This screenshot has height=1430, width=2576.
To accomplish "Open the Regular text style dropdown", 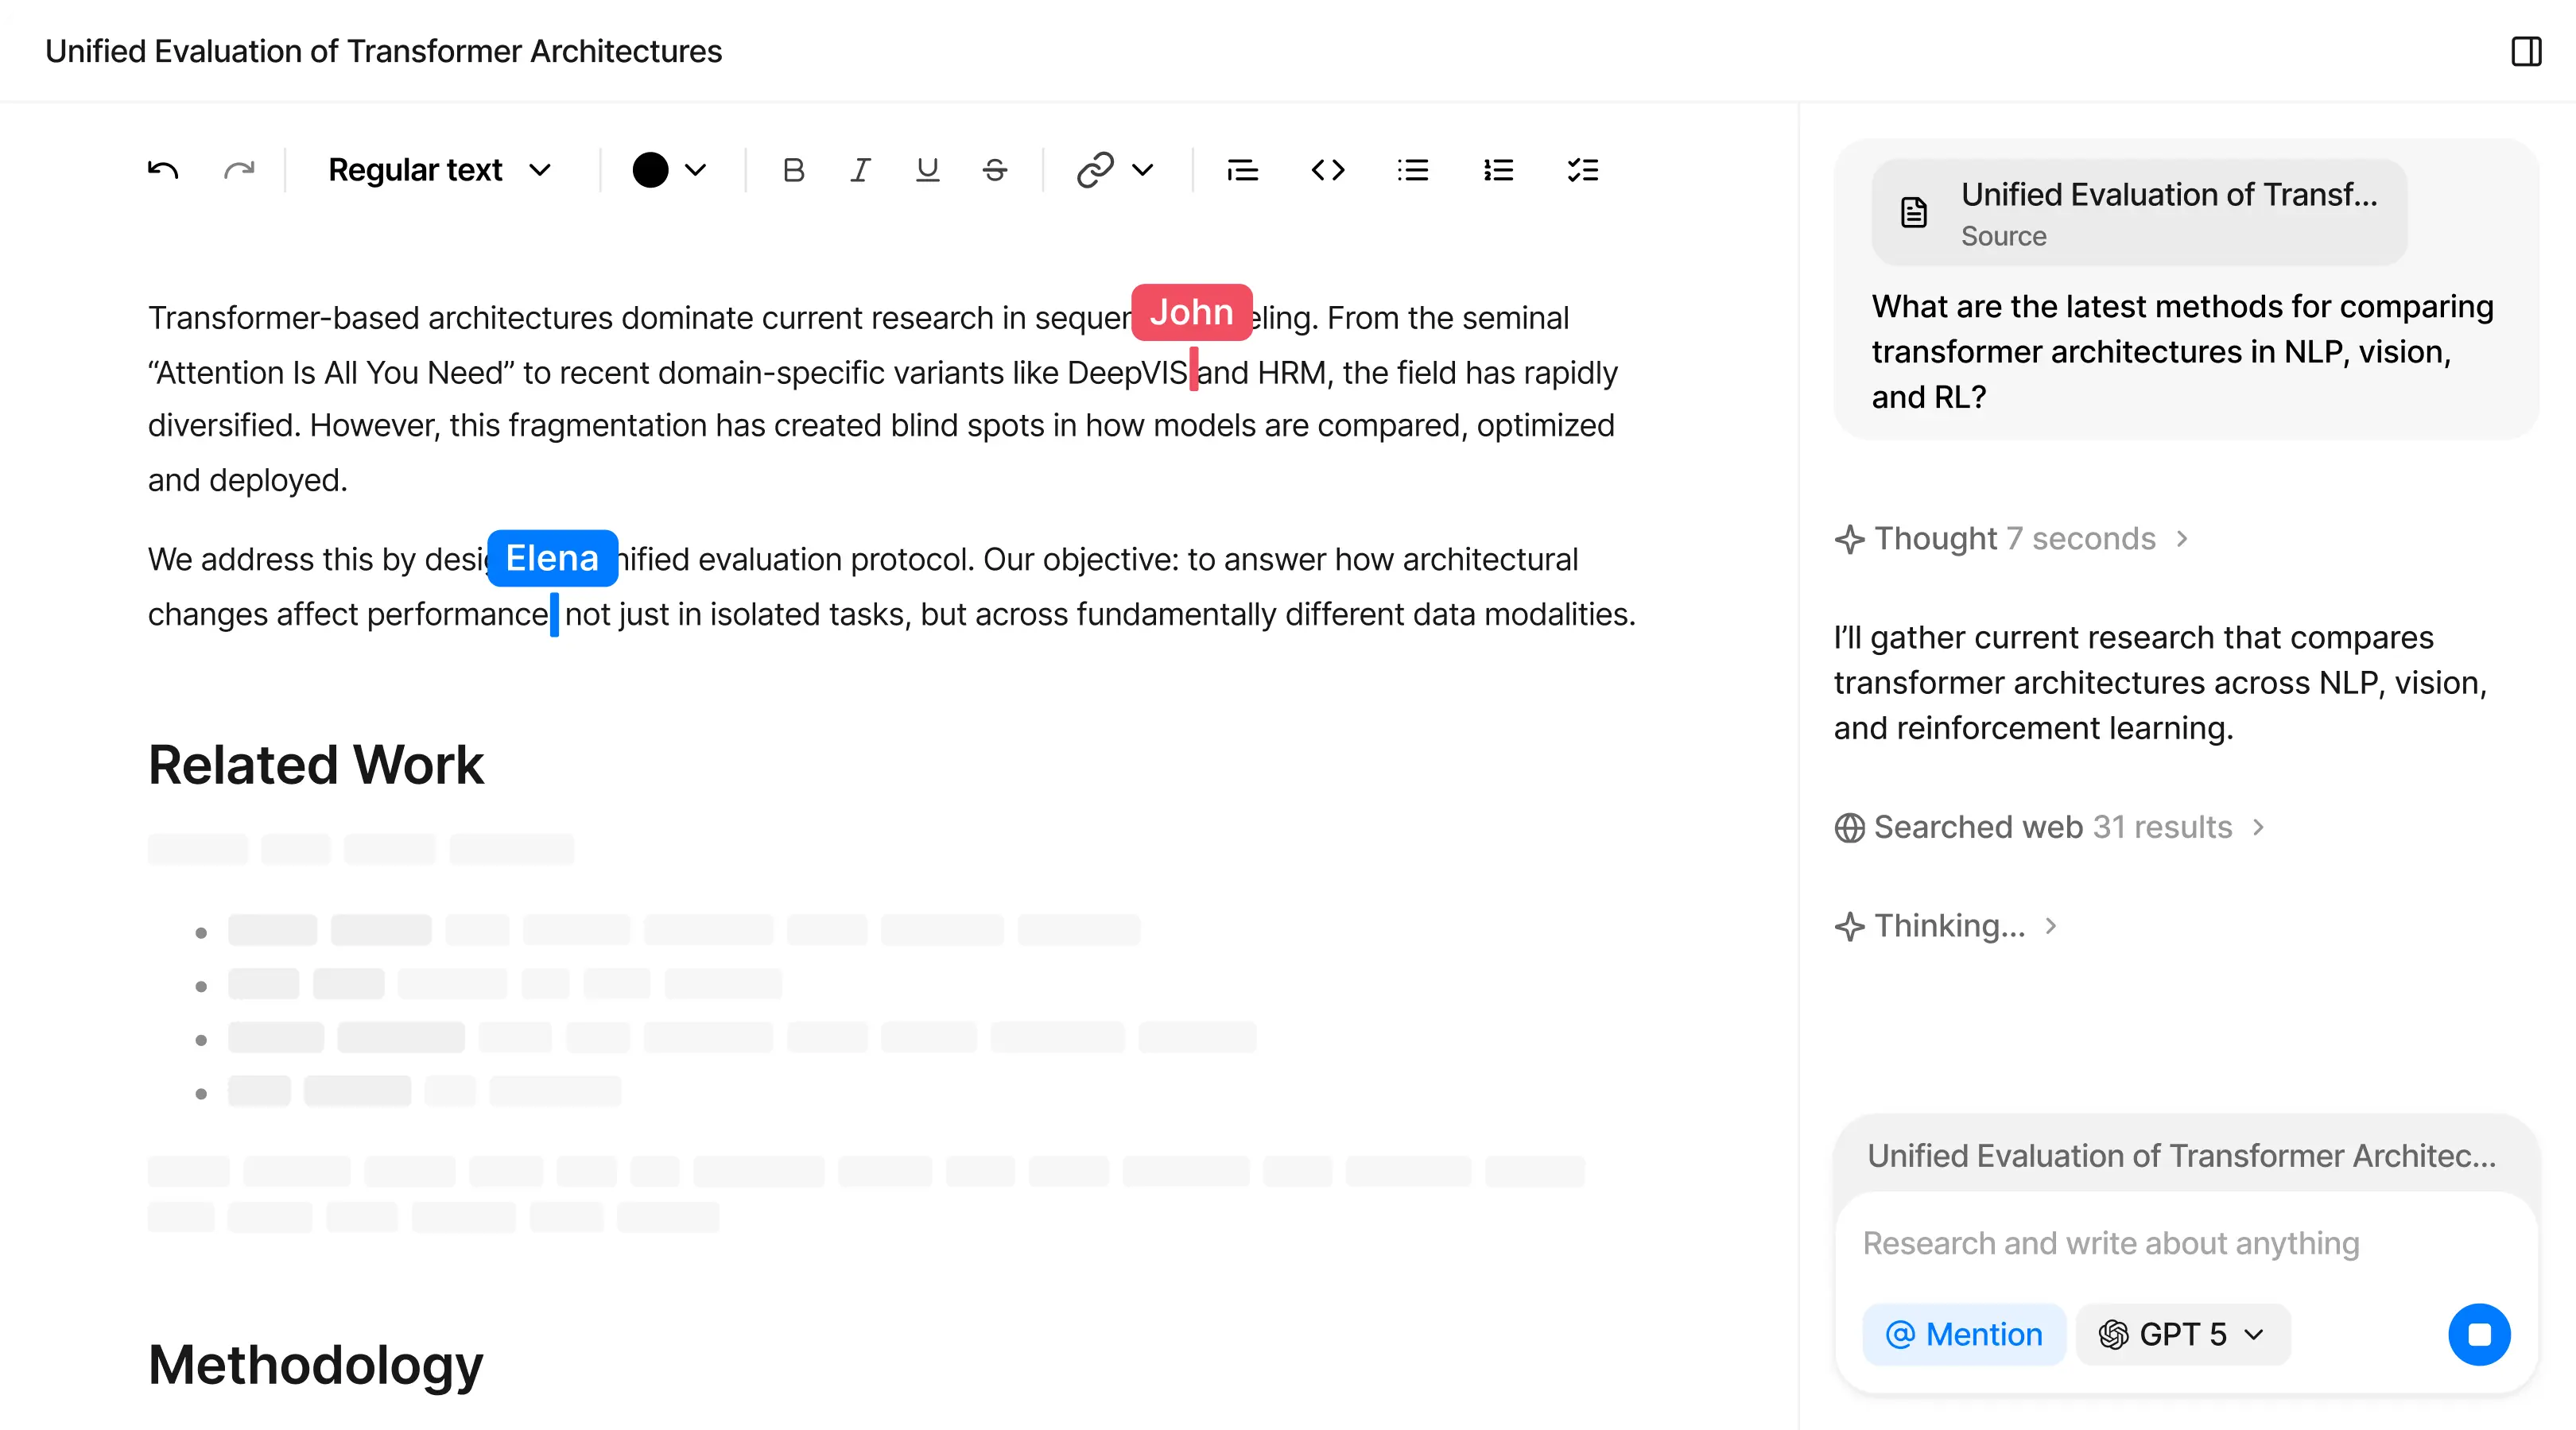I will tap(439, 170).
